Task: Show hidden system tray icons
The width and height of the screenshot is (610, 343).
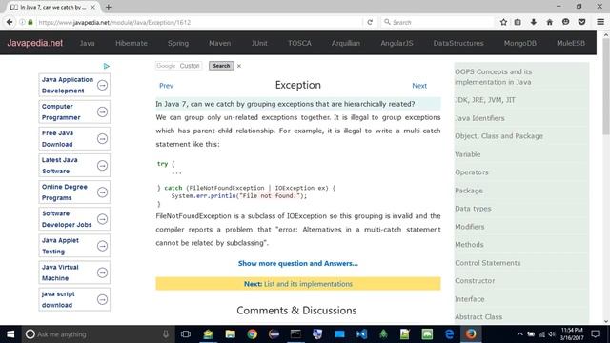Action: pyautogui.click(x=520, y=334)
